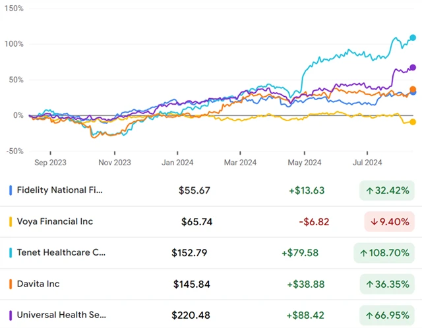Open the Voya Financial Inc stock row
This screenshot has height=328, width=422.
[x=55, y=221]
